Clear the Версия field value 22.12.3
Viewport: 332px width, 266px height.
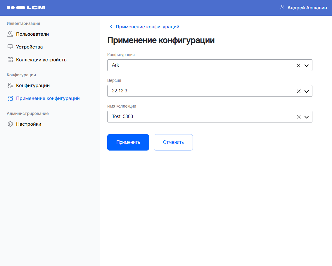click(298, 91)
